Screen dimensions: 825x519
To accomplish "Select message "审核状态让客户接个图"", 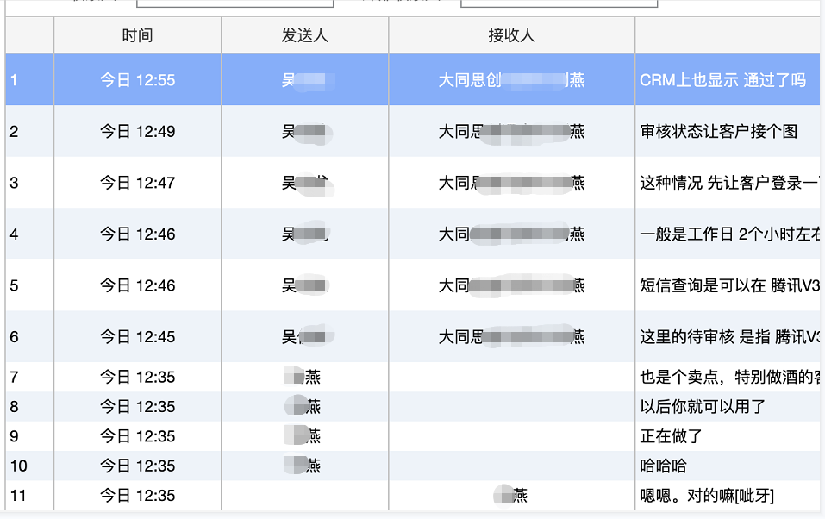I will [718, 132].
